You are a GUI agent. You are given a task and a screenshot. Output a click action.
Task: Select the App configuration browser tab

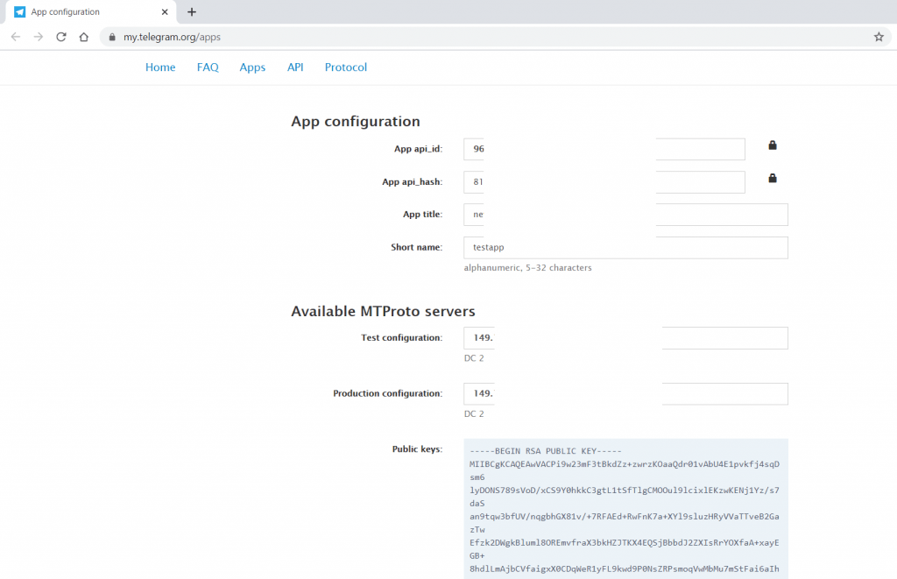point(90,11)
